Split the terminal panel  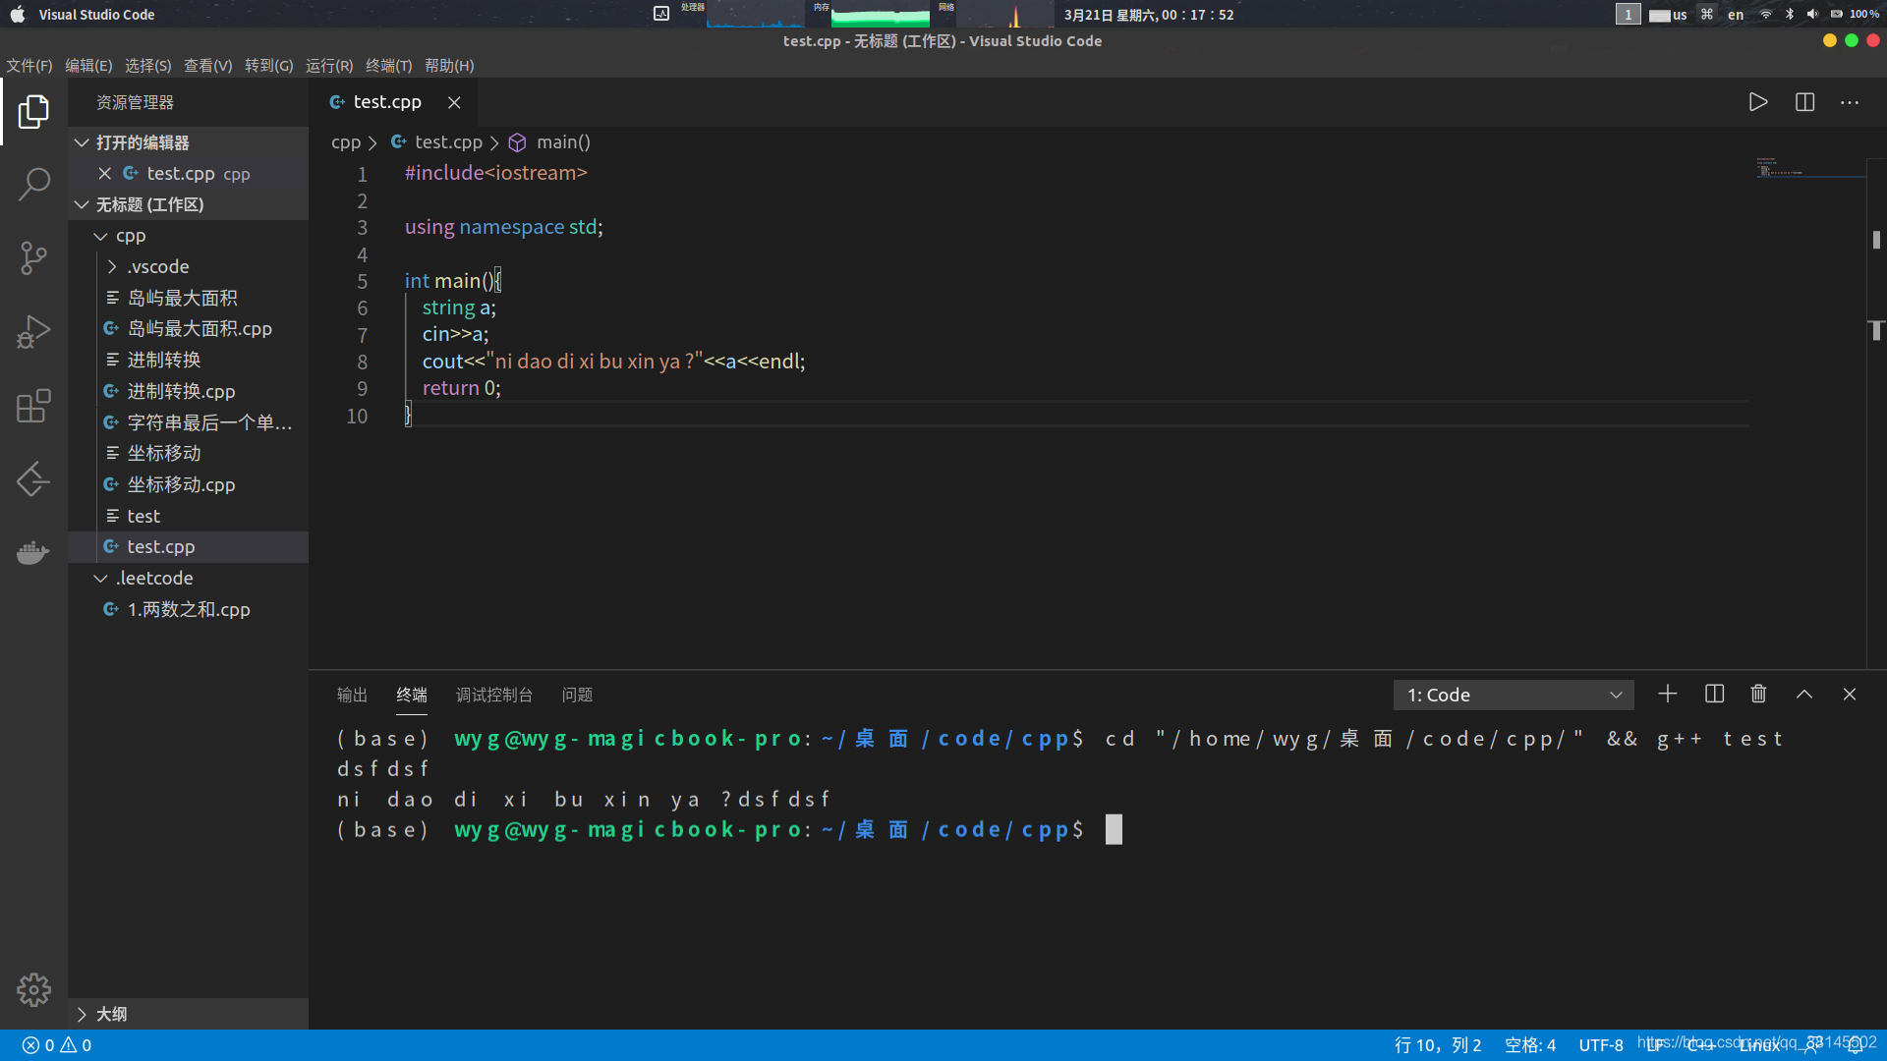click(1714, 695)
